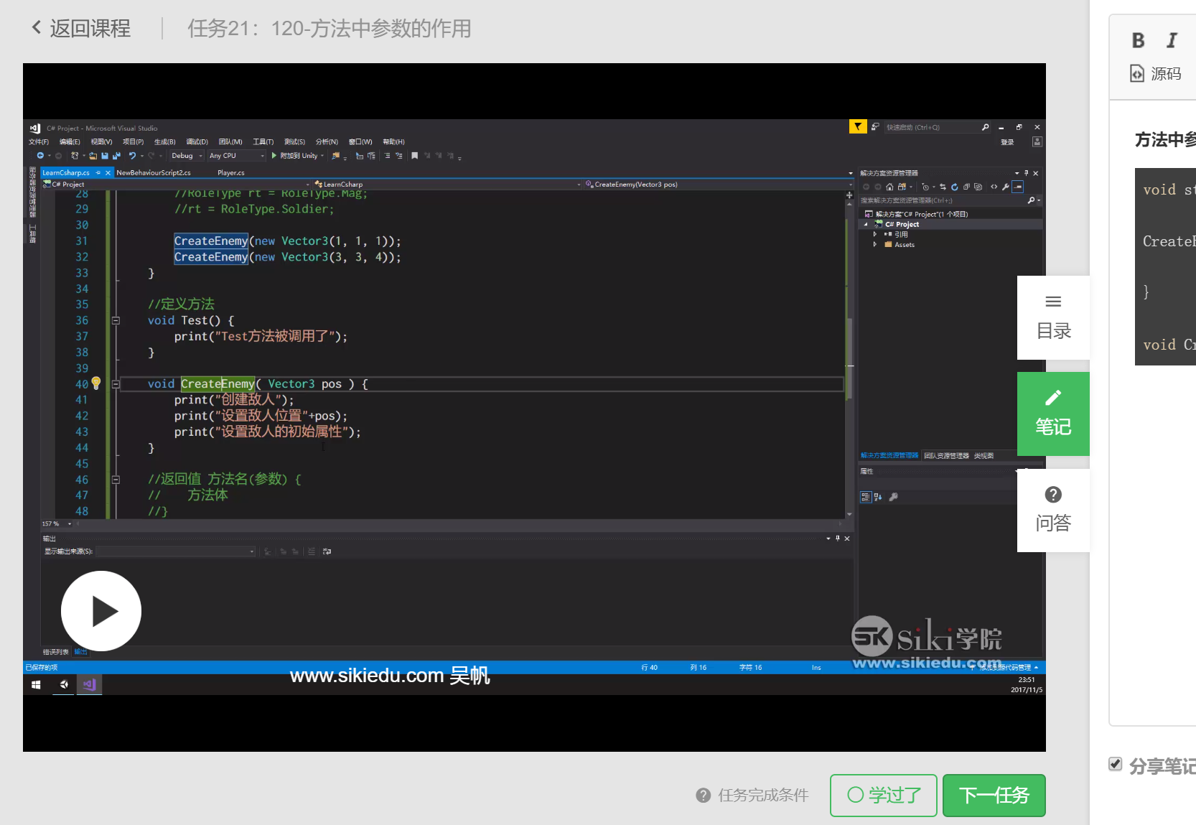Click 返回课程 to go back to the course

click(x=81, y=29)
